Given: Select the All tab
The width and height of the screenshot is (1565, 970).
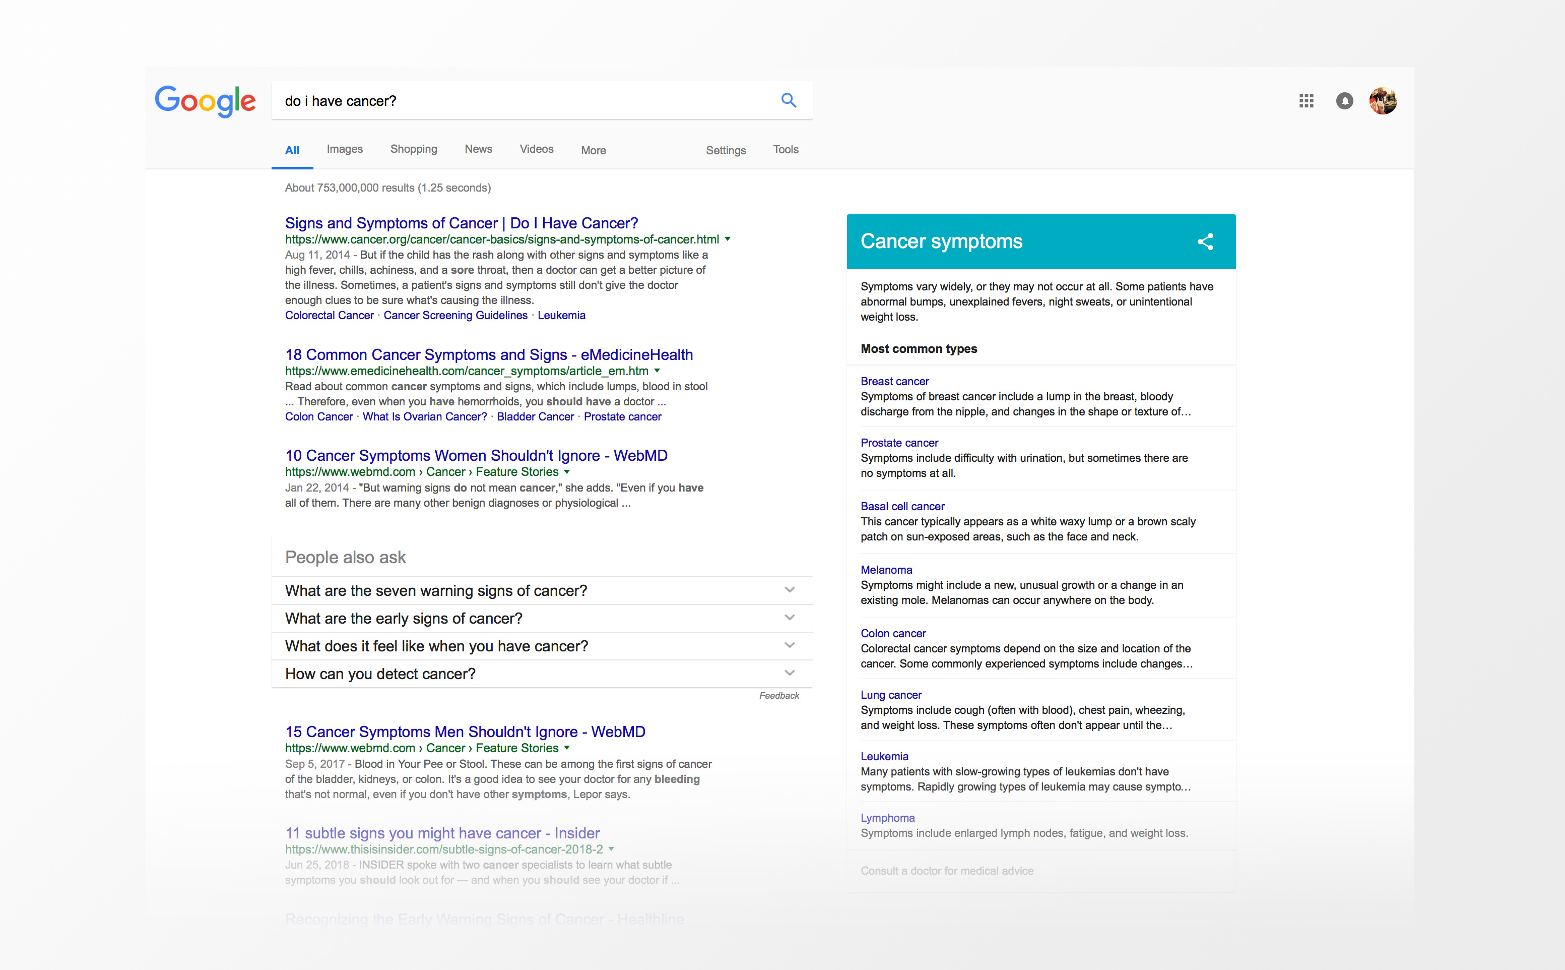Looking at the screenshot, I should (292, 150).
